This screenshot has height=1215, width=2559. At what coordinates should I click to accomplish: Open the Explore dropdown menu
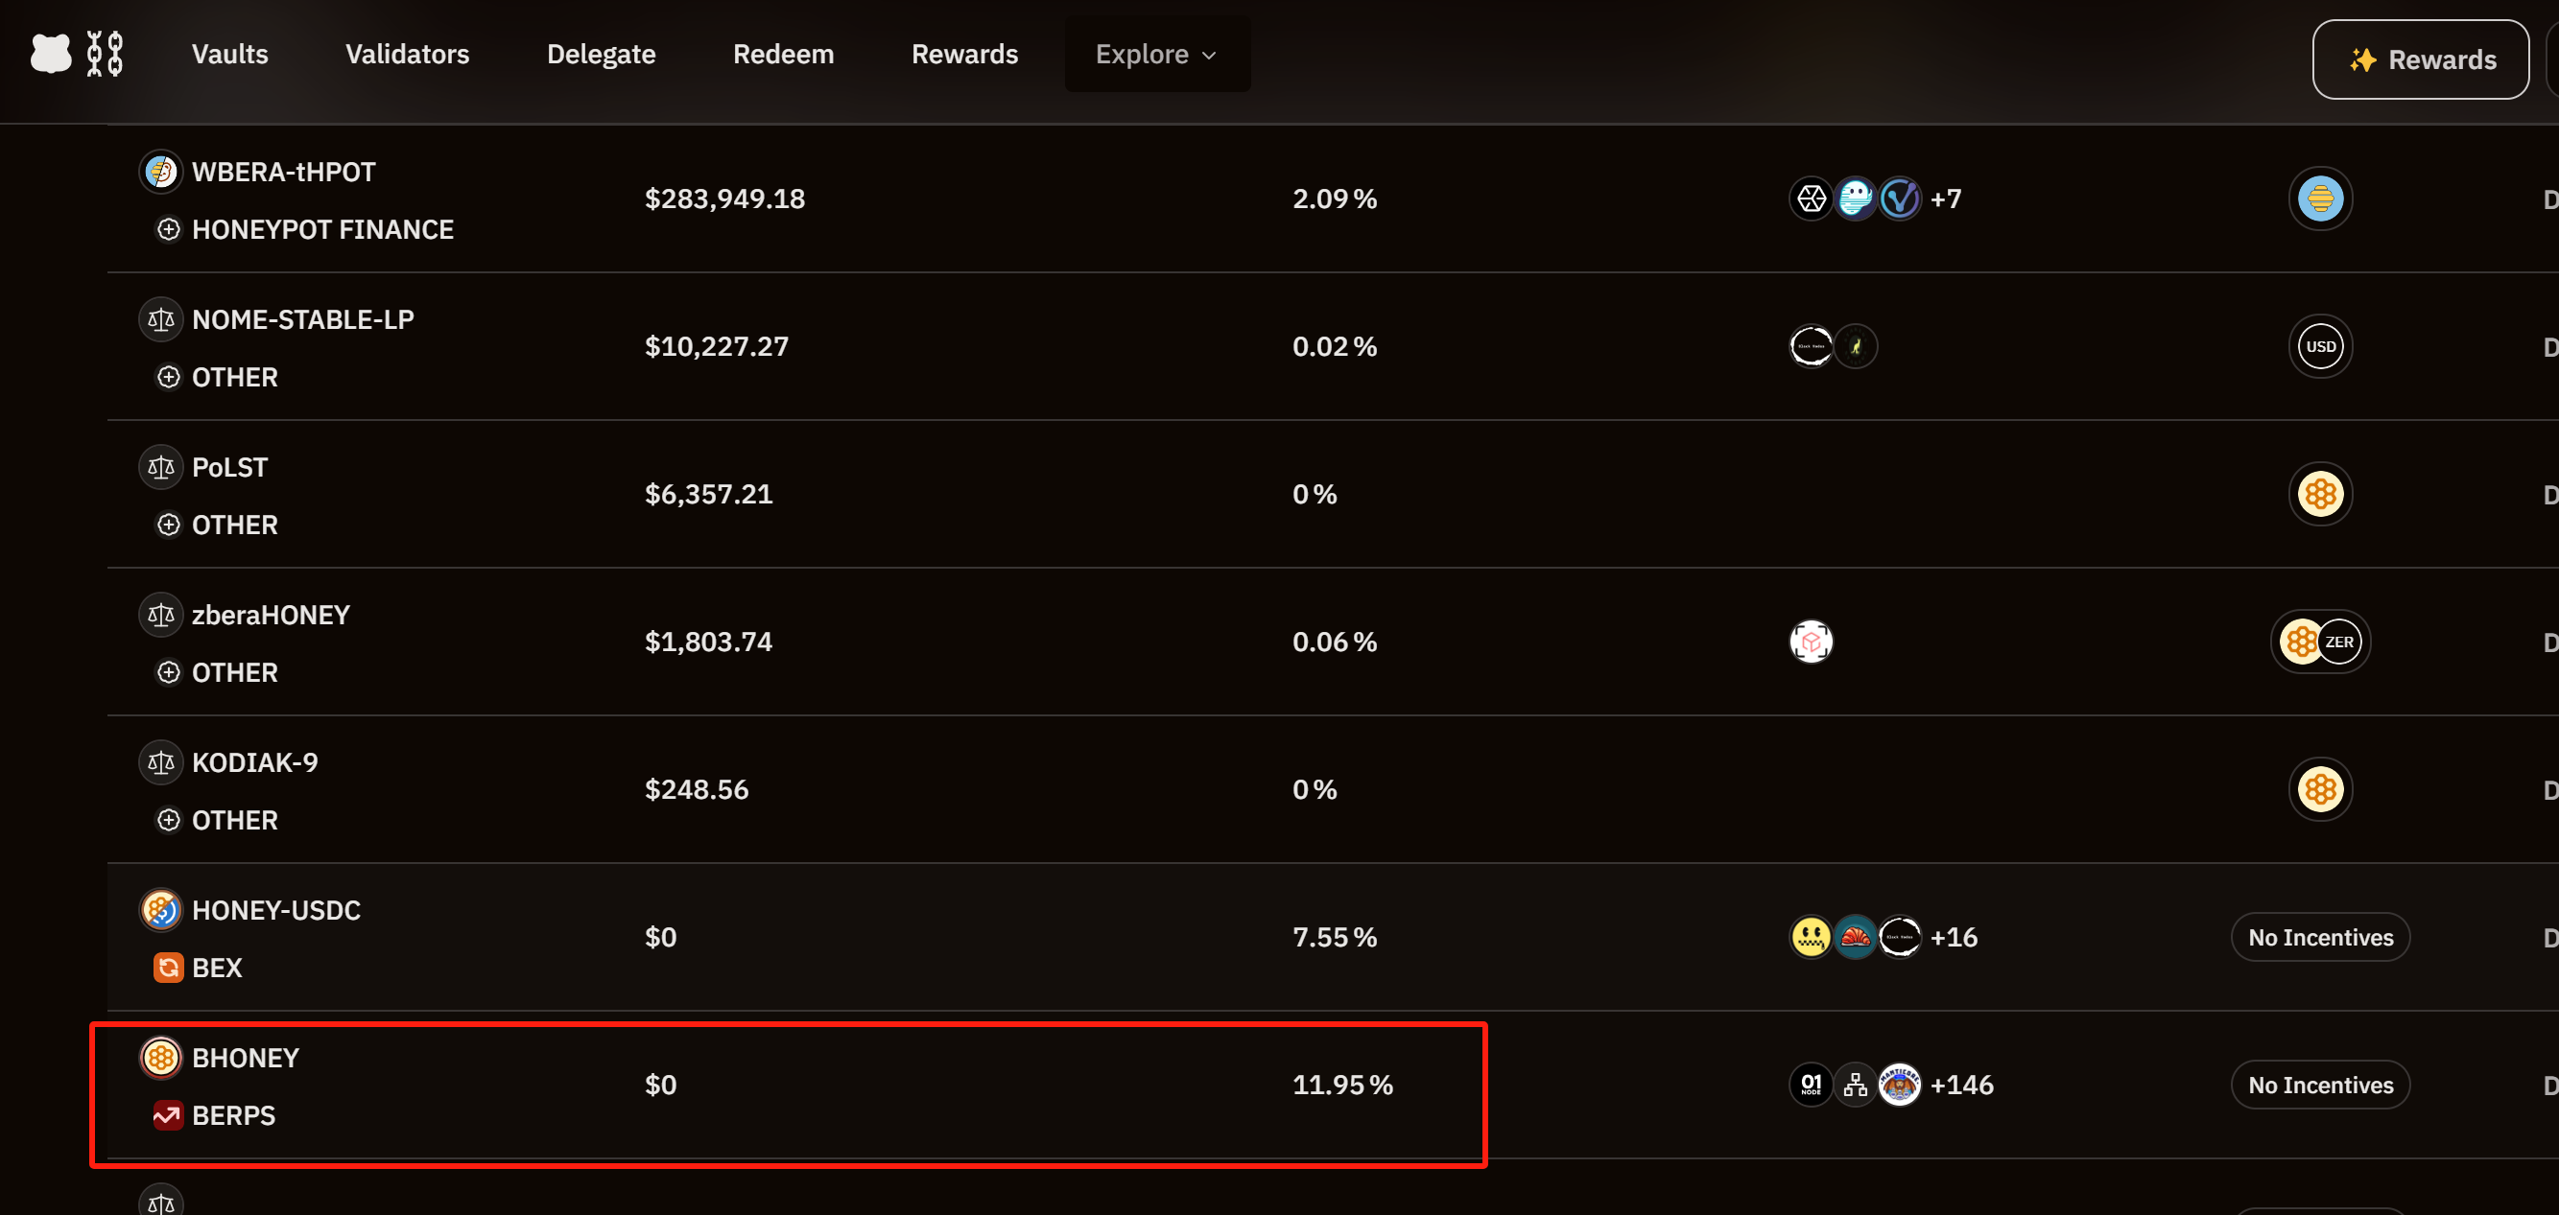point(1156,54)
